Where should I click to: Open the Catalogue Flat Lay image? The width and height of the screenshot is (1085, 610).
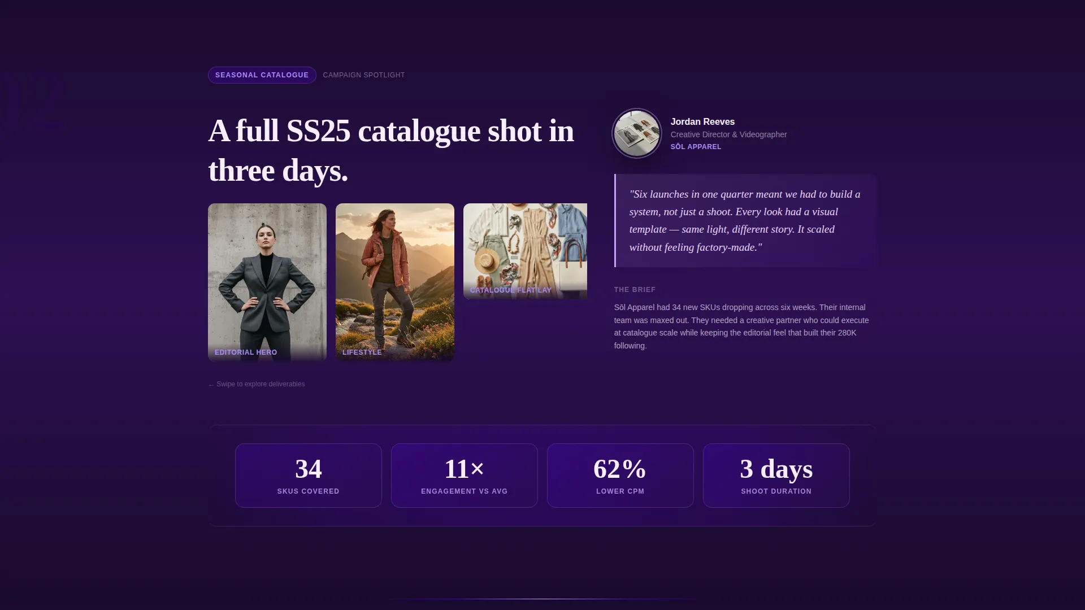525,251
